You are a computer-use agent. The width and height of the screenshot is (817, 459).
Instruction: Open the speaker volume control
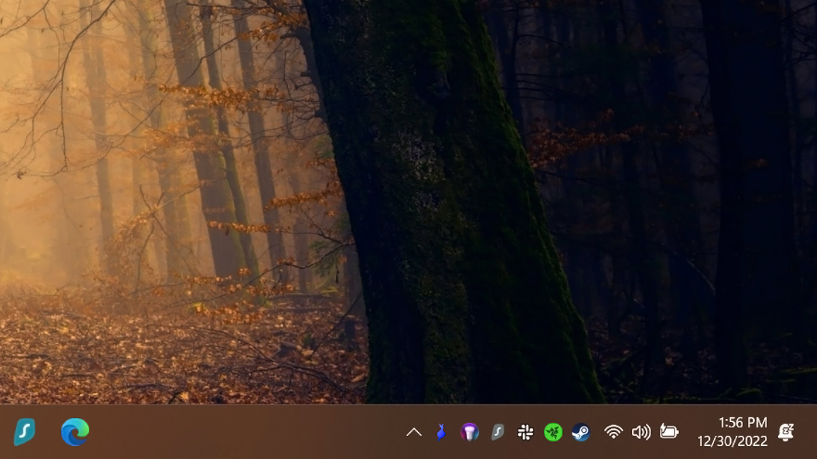click(x=641, y=433)
